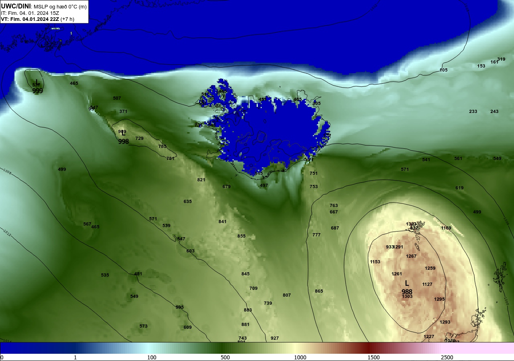This screenshot has height=361, width=514.
Task: Click the height value 619
Action: point(459,188)
